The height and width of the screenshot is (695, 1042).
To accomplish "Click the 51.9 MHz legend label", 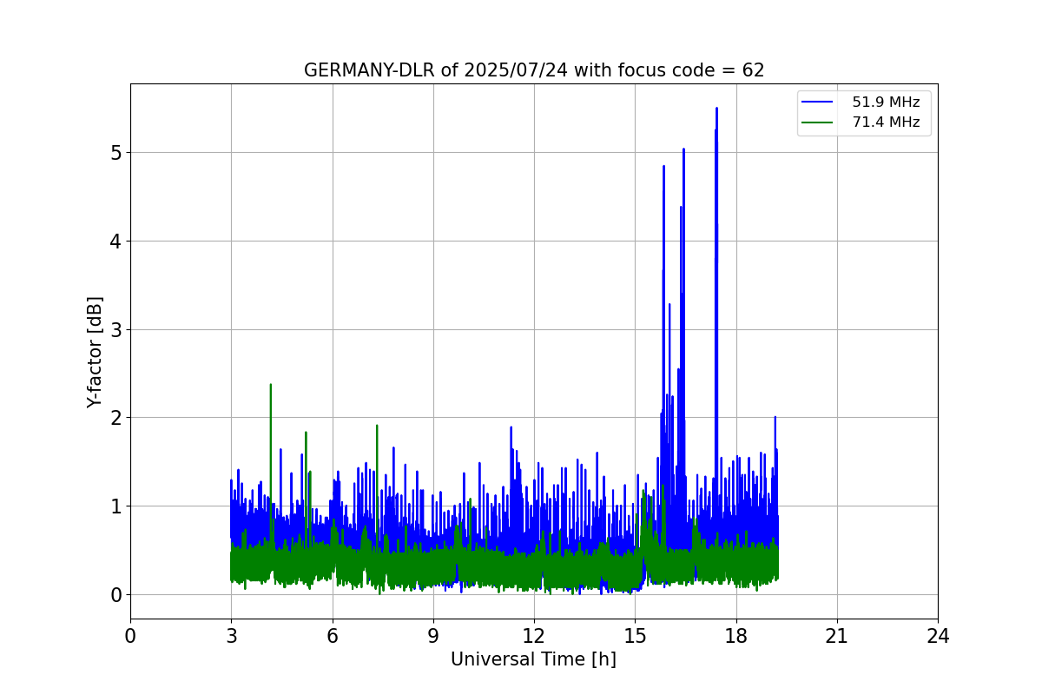I will [886, 102].
